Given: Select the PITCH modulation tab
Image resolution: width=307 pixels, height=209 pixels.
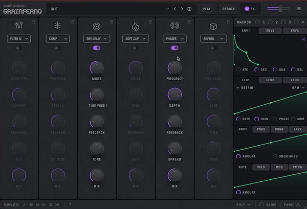Looking at the screenshot, I should point(298,167).
